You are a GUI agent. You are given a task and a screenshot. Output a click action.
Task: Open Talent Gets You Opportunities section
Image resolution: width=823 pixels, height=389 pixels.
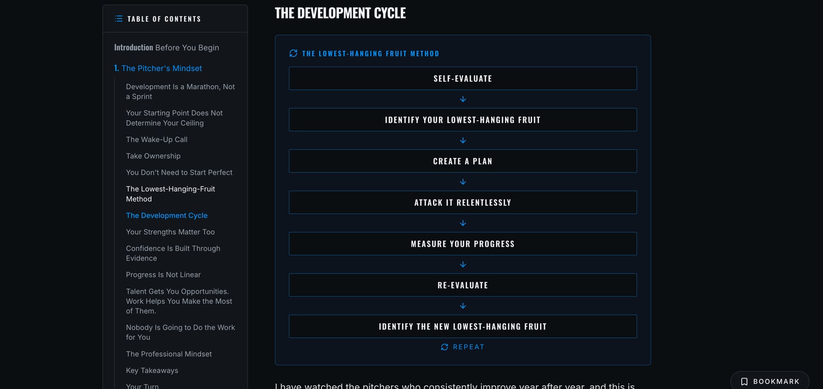coord(179,301)
